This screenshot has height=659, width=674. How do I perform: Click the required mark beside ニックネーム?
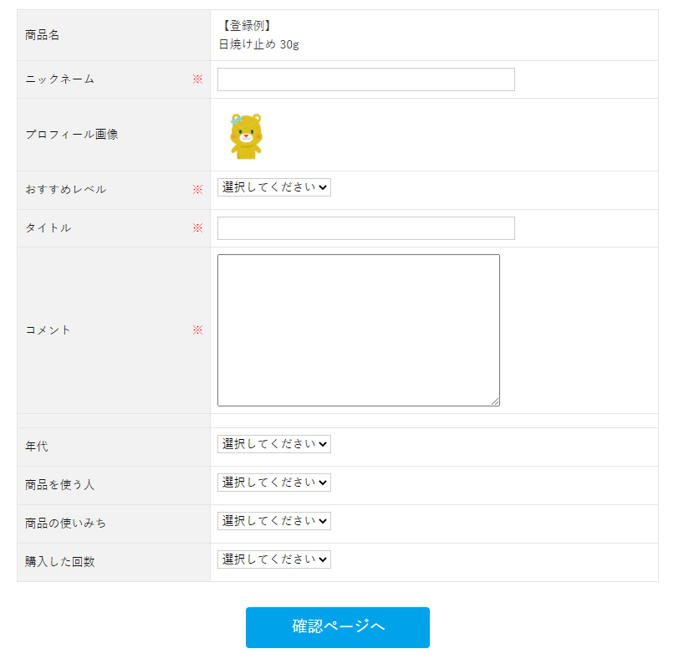coord(198,79)
